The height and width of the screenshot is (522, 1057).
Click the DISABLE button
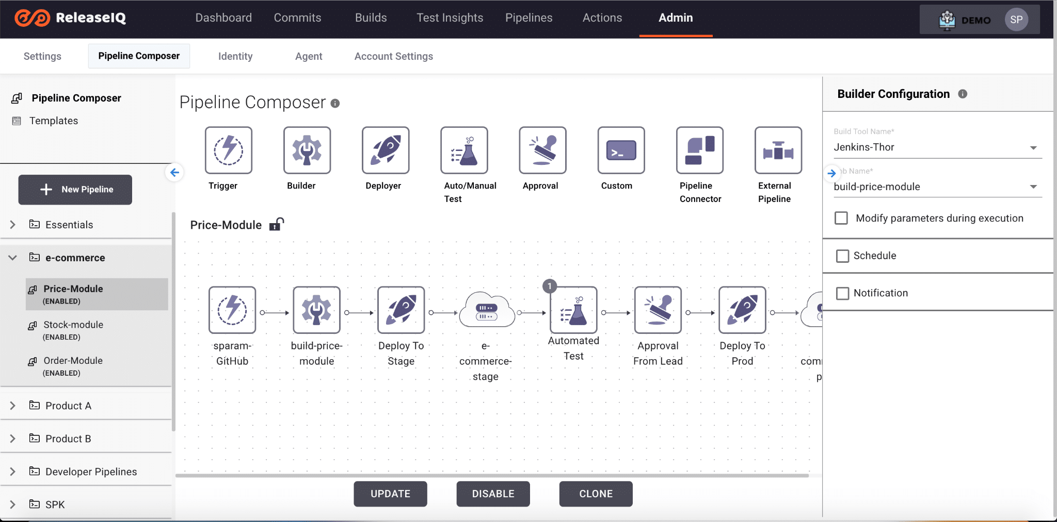coord(493,494)
